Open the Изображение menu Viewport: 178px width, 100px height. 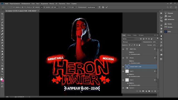tap(26, 4)
